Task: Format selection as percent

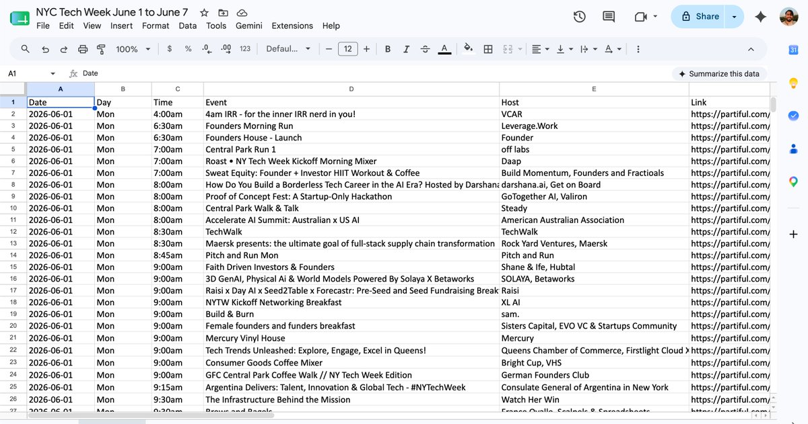Action: point(188,49)
